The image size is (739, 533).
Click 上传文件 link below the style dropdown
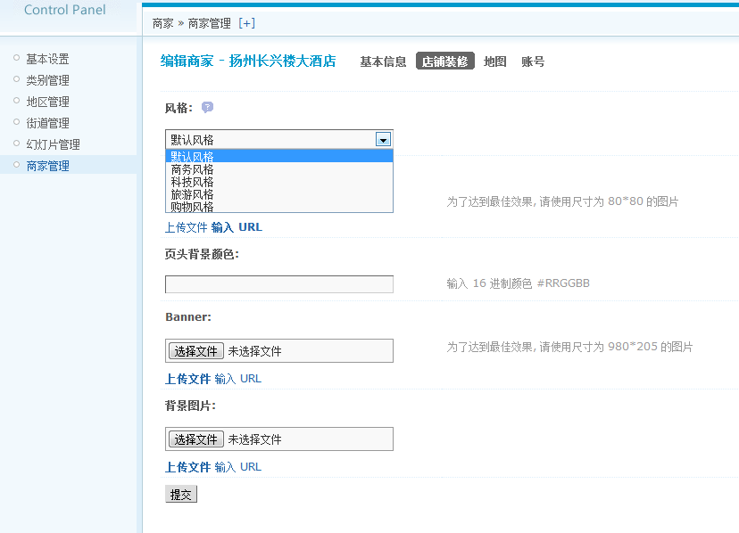pos(186,227)
